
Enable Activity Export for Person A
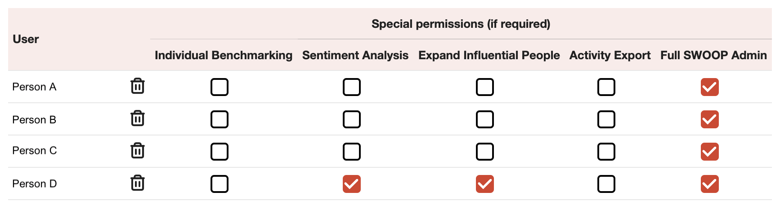(x=606, y=87)
